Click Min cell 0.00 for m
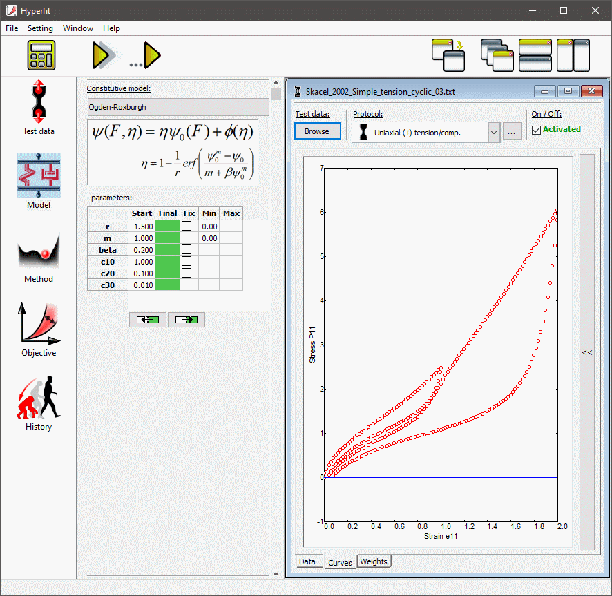Viewport: 612px width, 596px height. coord(209,238)
